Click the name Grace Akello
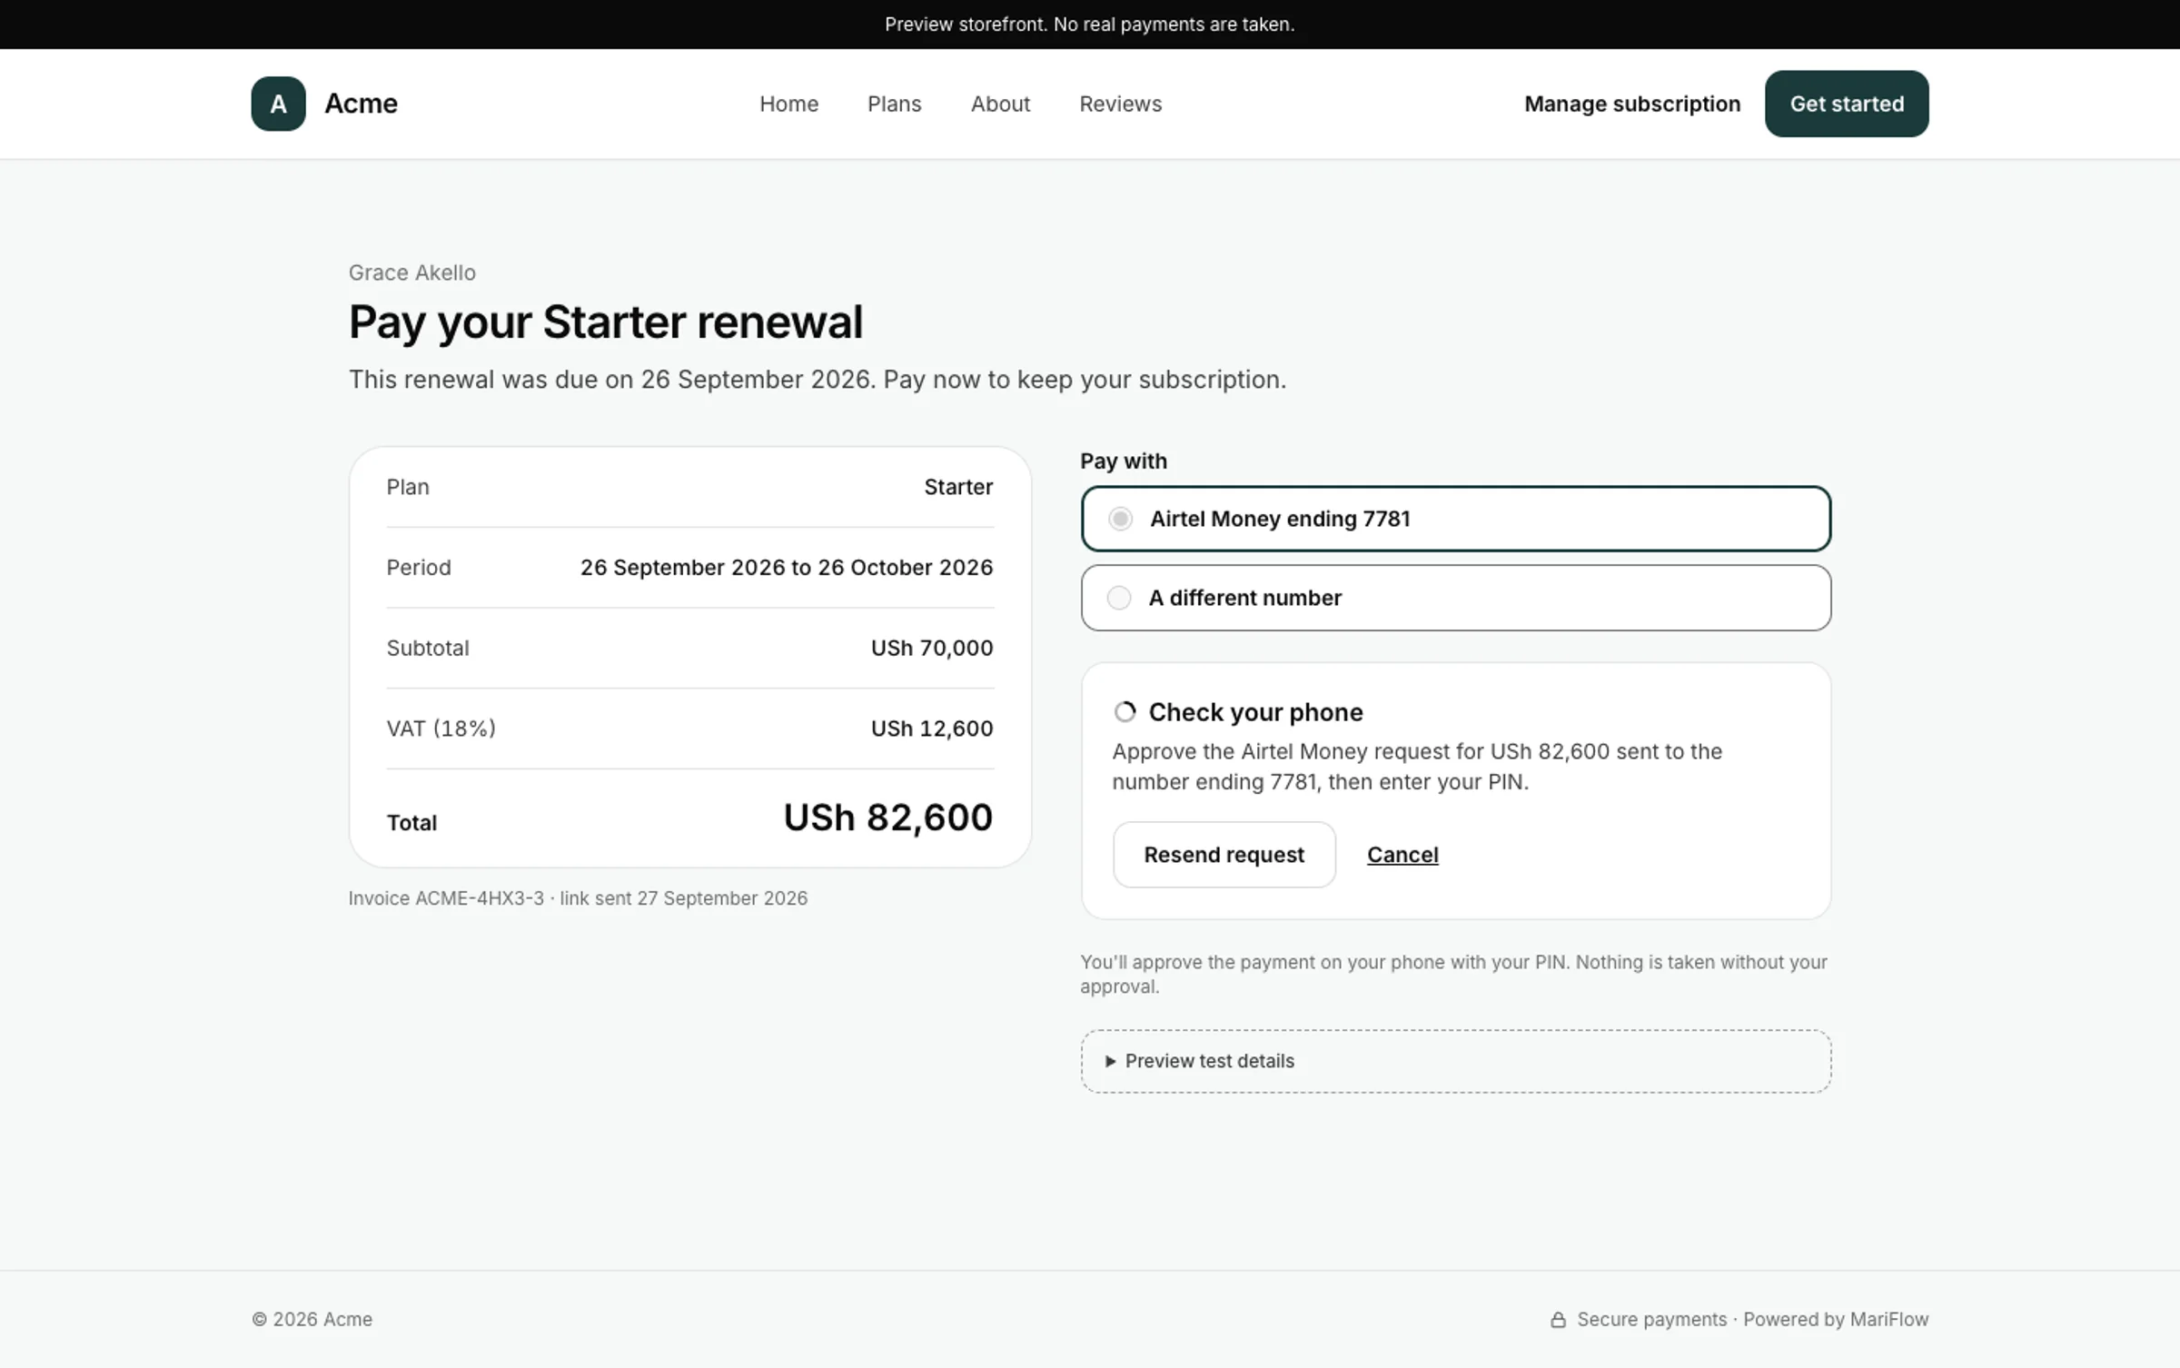This screenshot has height=1368, width=2180. click(412, 273)
